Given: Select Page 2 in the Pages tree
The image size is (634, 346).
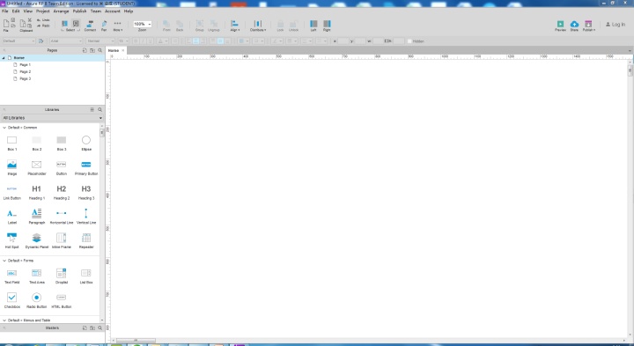Looking at the screenshot, I should point(25,71).
